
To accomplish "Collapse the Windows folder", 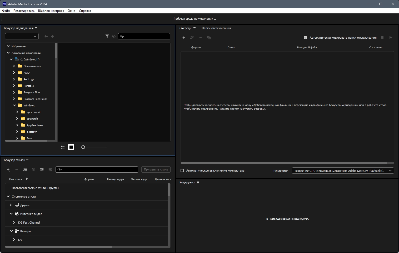I will pos(14,105).
